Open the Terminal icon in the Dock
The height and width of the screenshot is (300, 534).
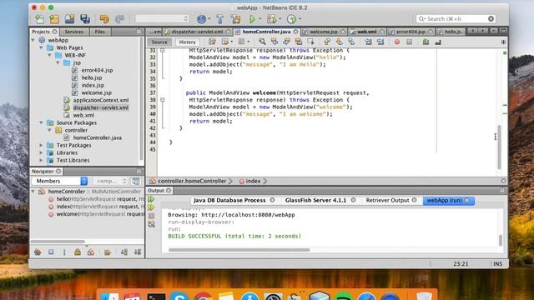click(156, 297)
